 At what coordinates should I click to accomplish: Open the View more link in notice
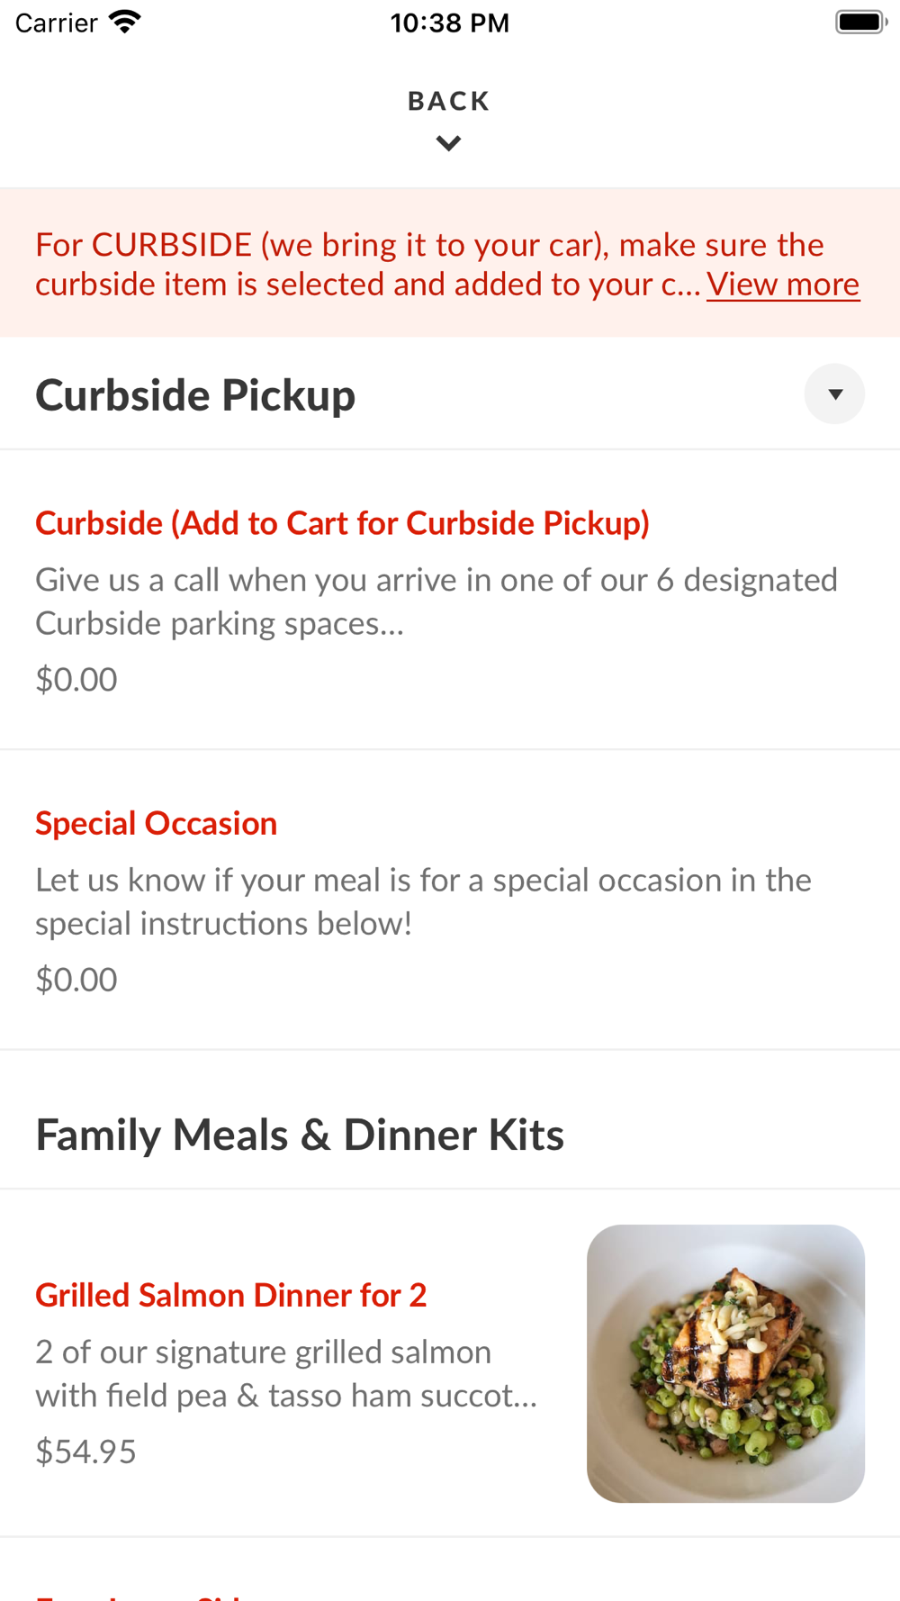tap(782, 285)
